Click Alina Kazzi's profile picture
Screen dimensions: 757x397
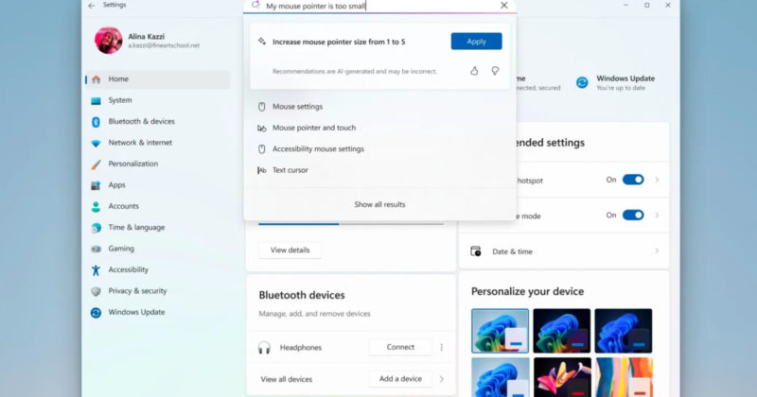click(x=108, y=40)
